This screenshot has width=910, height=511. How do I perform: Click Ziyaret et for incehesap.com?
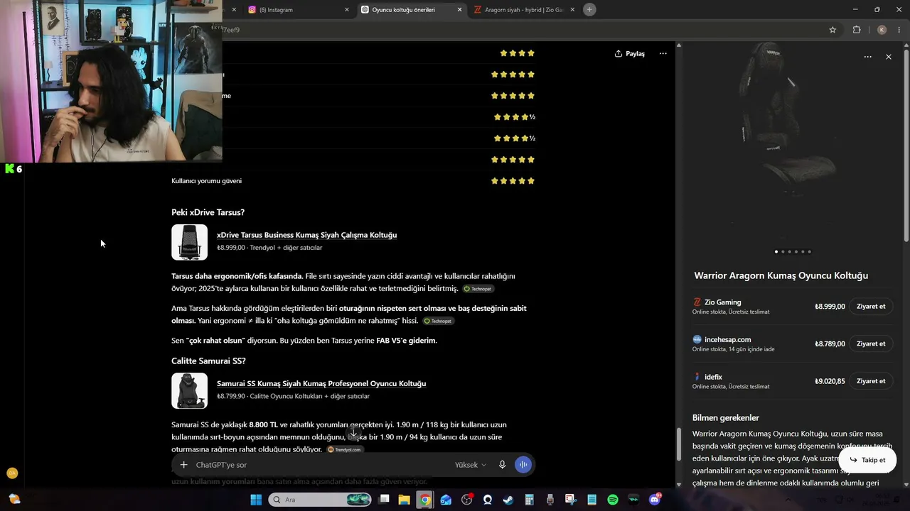pos(871,344)
